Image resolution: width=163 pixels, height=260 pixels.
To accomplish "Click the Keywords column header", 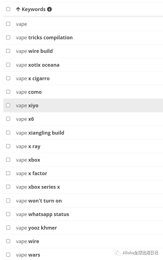I will coord(34,9).
